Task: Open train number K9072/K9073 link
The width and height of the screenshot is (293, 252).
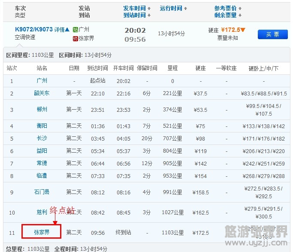Action: click(x=33, y=30)
